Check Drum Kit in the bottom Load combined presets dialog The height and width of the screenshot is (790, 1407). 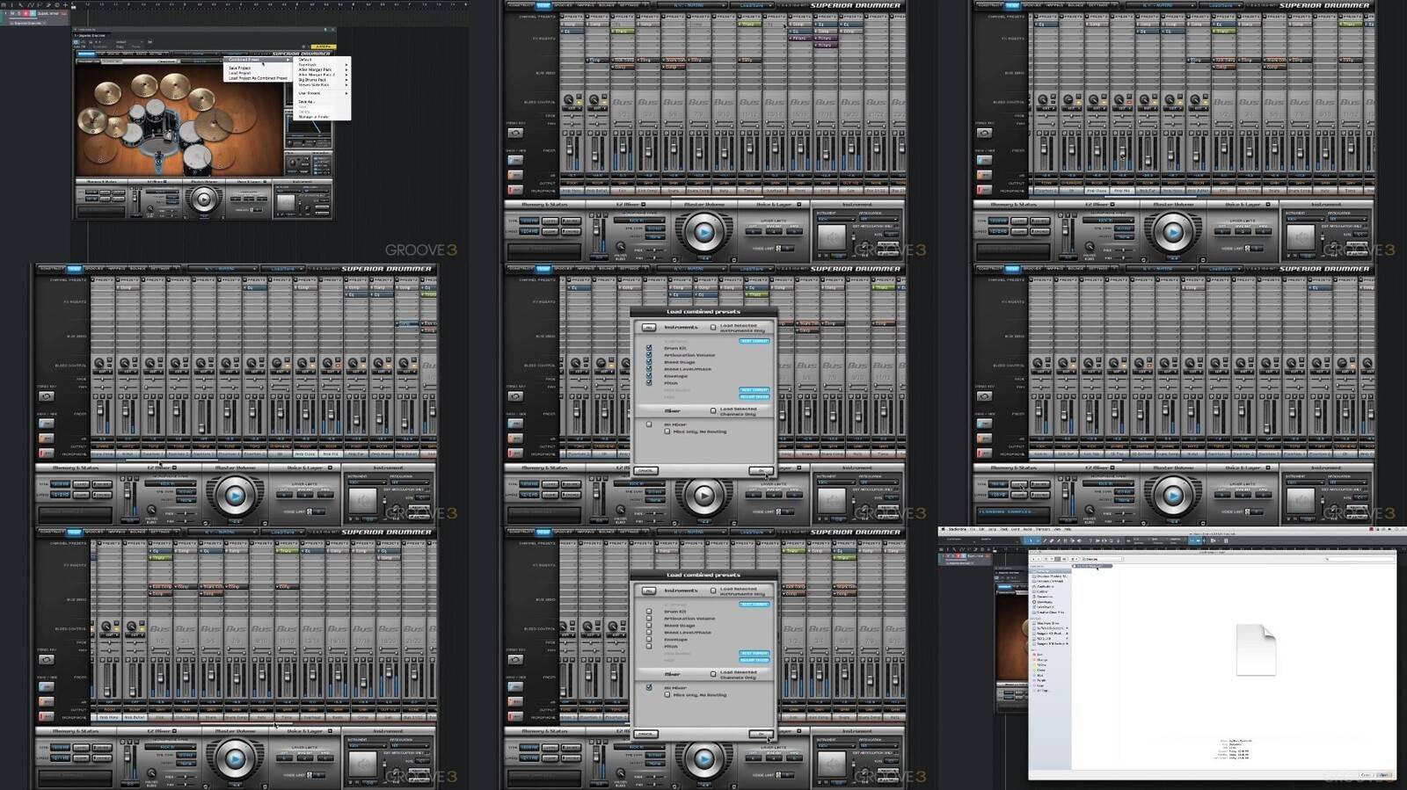click(649, 611)
